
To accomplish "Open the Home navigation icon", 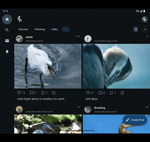I will (x=7, y=19).
